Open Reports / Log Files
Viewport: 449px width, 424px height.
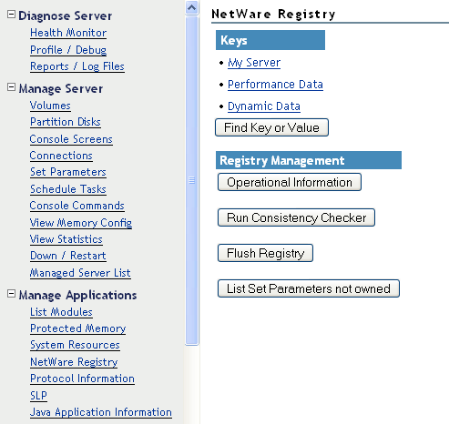(x=77, y=66)
